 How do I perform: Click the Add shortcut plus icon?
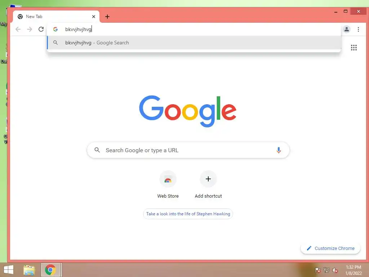[x=208, y=179]
